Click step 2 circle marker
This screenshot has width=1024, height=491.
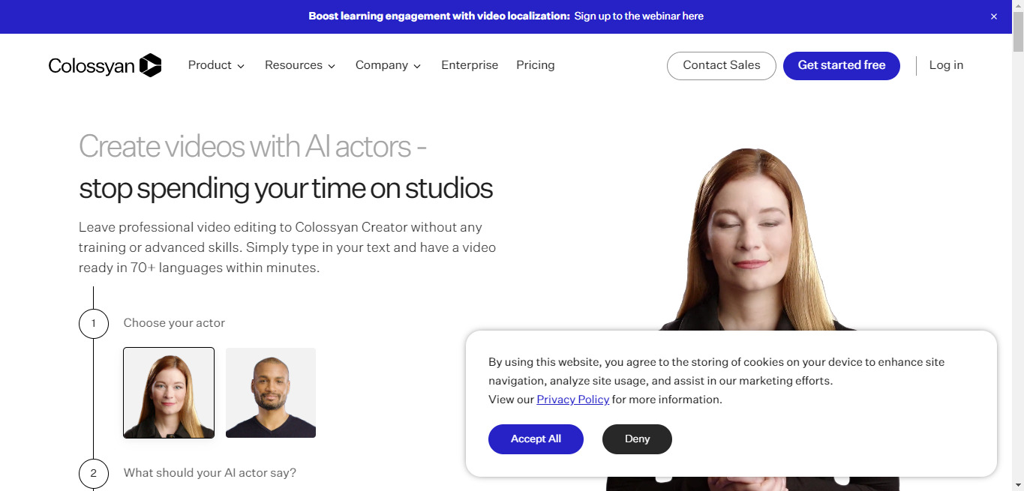pyautogui.click(x=94, y=474)
